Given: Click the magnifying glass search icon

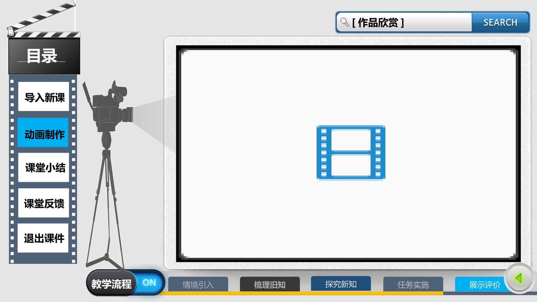Looking at the screenshot, I should (345, 22).
